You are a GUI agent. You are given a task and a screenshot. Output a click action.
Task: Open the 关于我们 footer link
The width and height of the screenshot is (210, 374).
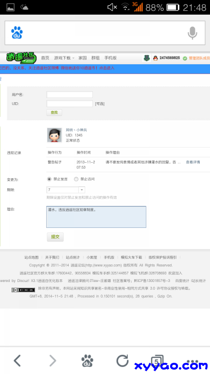(52, 257)
